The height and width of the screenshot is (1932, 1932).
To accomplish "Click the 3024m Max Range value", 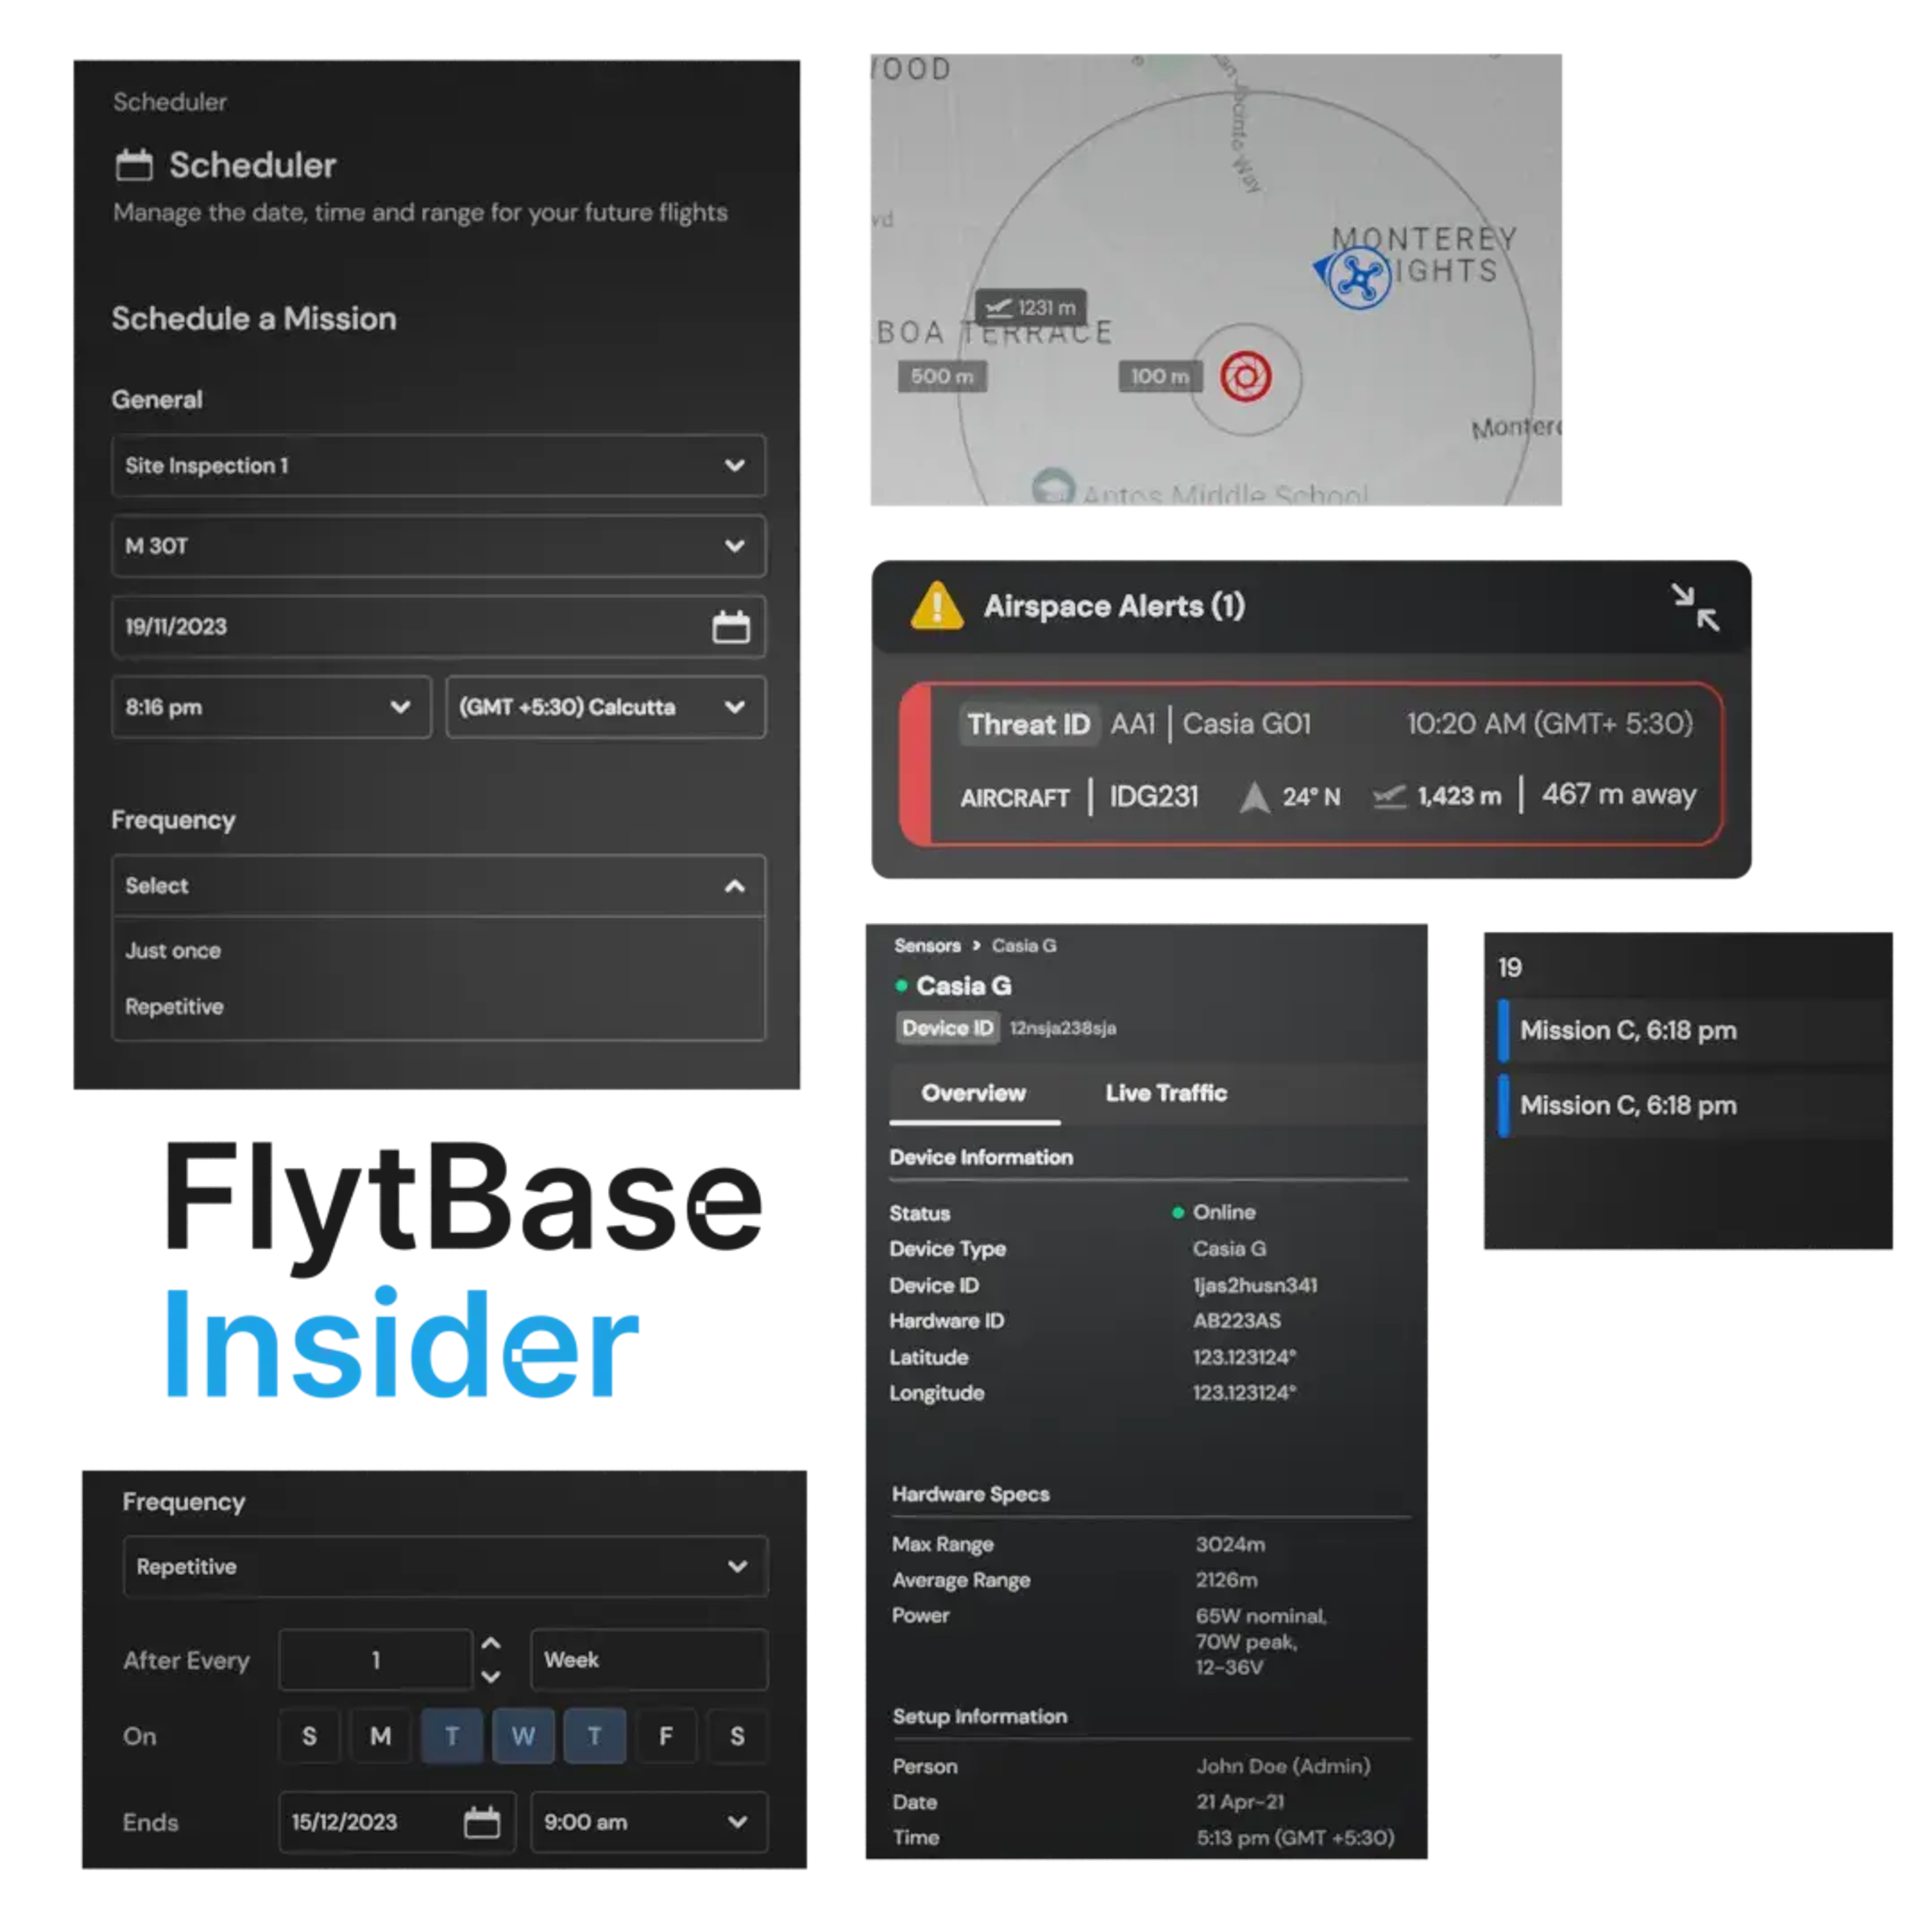I will (x=1231, y=1545).
